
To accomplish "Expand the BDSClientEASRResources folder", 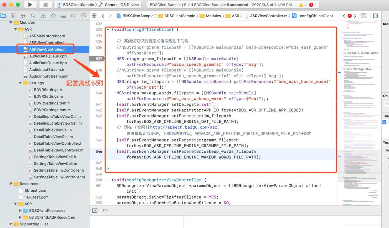I will pyautogui.click(x=20, y=217).
